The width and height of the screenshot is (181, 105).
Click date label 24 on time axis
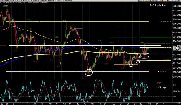(121, 104)
